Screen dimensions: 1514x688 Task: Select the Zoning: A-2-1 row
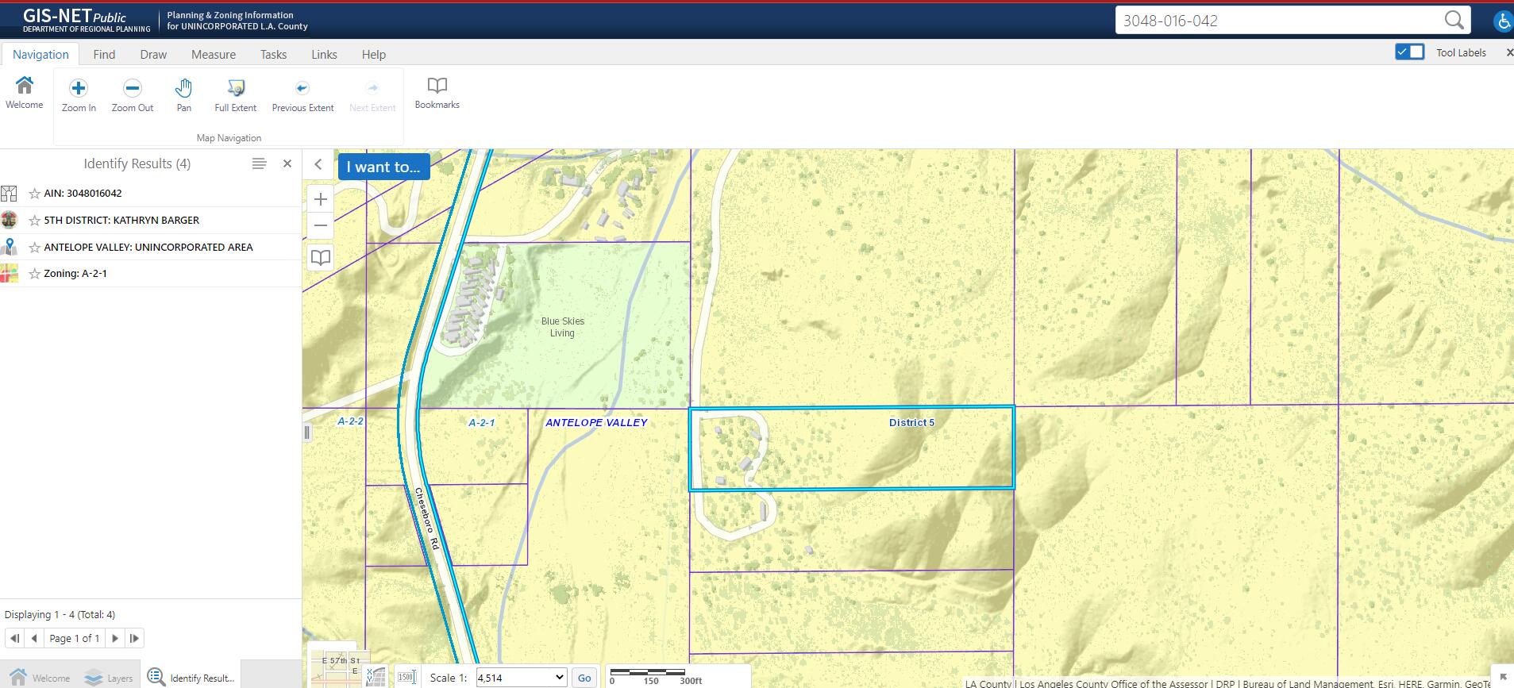click(x=151, y=274)
